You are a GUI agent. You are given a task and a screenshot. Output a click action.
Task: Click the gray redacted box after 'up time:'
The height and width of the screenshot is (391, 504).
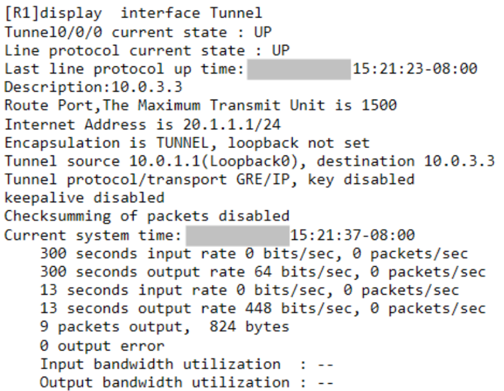pos(299,69)
